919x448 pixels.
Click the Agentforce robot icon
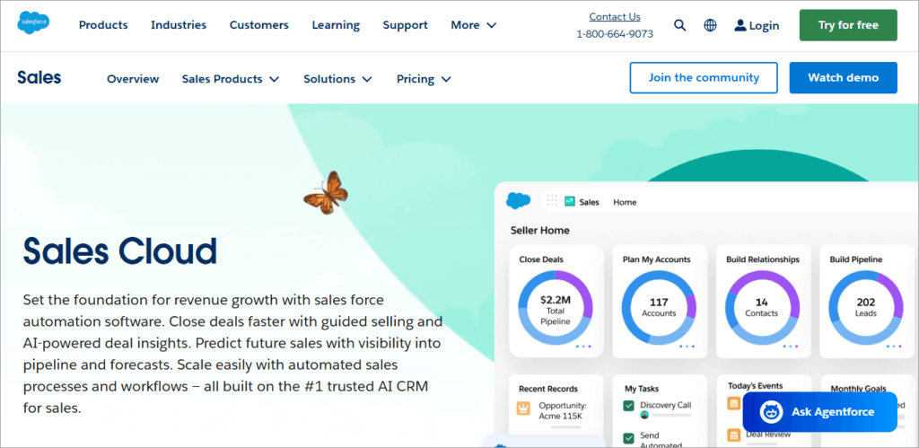click(771, 412)
